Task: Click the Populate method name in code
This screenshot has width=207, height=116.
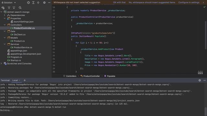Action: point(99,36)
